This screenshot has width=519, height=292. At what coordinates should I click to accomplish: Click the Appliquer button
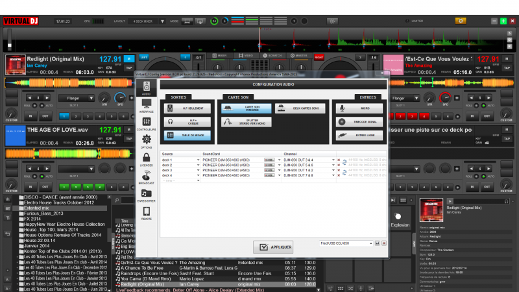272,247
